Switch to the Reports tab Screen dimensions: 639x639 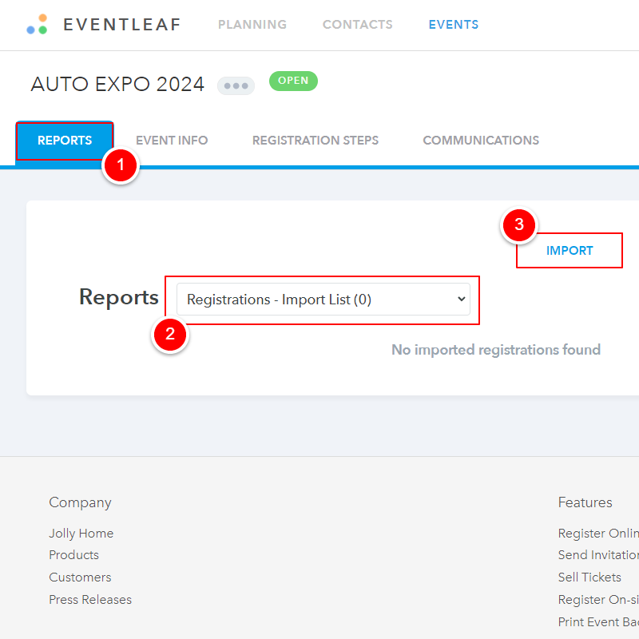pos(65,141)
